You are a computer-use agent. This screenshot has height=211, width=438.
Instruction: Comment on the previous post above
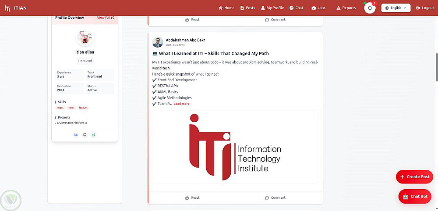tap(275, 20)
